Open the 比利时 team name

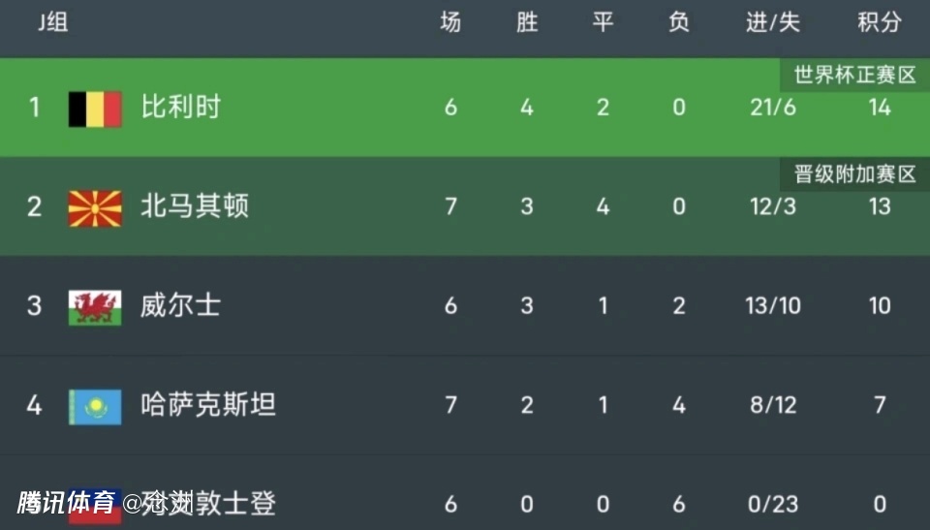[180, 108]
